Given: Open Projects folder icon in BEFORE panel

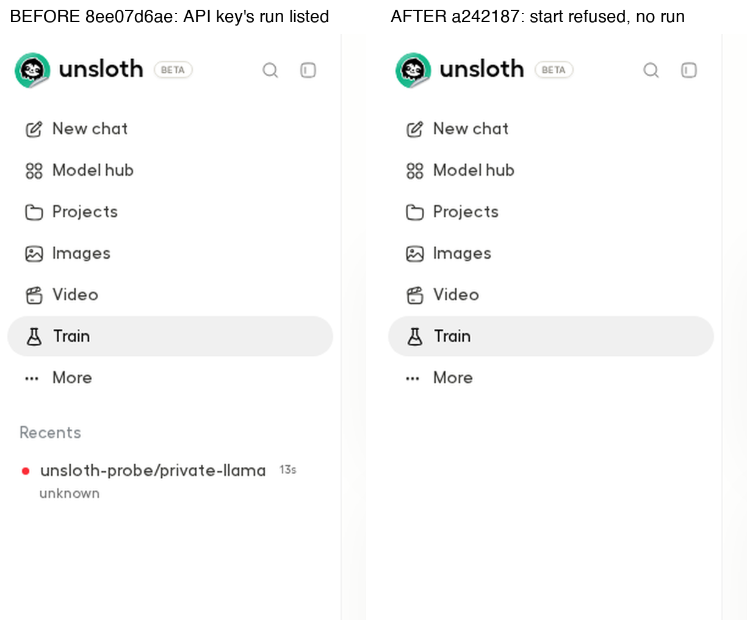Looking at the screenshot, I should [34, 212].
